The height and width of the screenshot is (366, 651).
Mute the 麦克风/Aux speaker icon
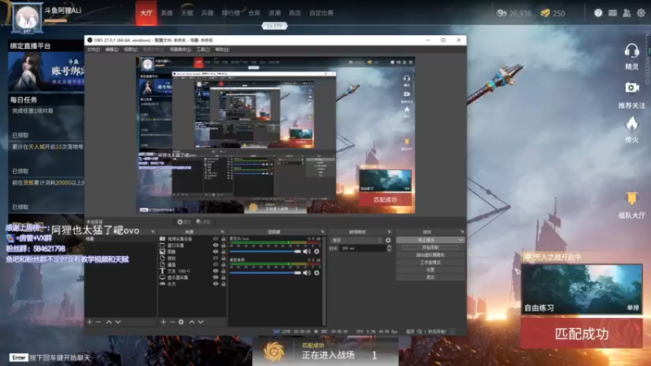click(307, 251)
